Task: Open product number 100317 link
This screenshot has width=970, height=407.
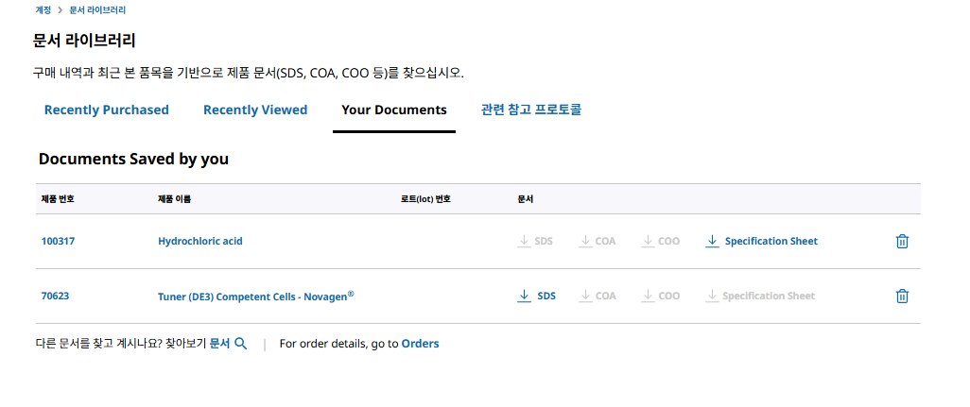Action: pos(59,241)
